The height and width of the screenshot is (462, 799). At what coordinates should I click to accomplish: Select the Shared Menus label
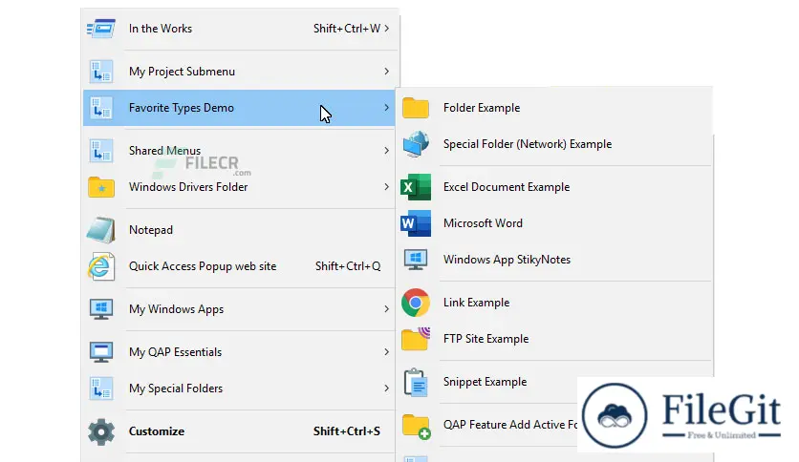tap(164, 151)
